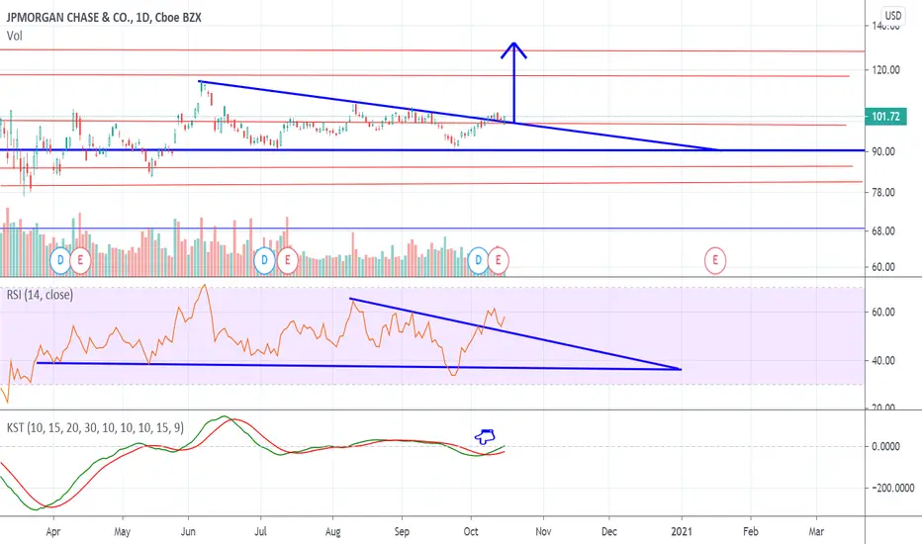
Task: Click Sep on the time axis
Action: pos(402,532)
